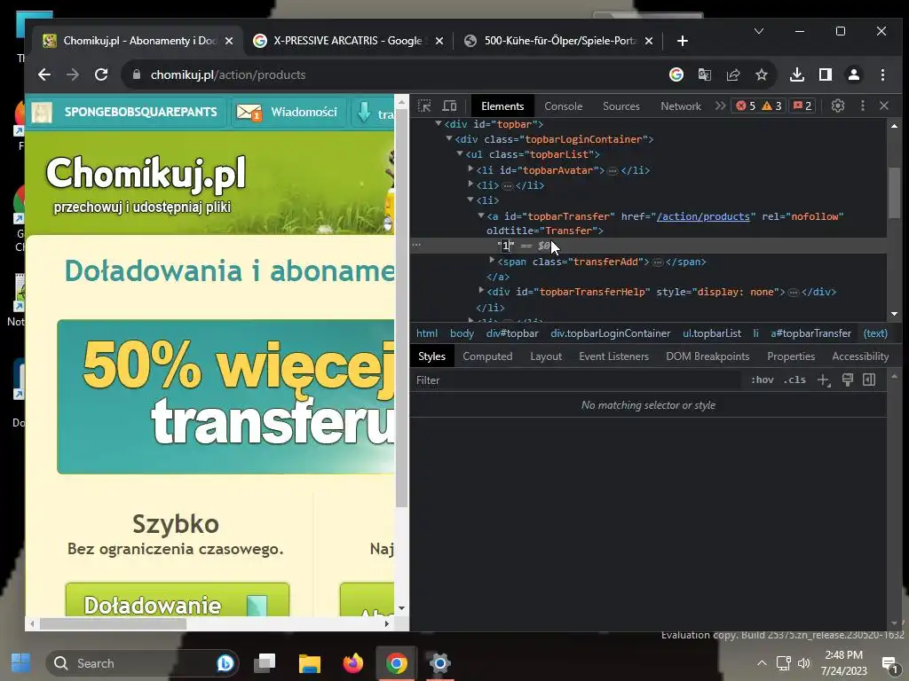This screenshot has width=909, height=681.
Task: Switch to the Sources tab
Action: pyautogui.click(x=620, y=106)
